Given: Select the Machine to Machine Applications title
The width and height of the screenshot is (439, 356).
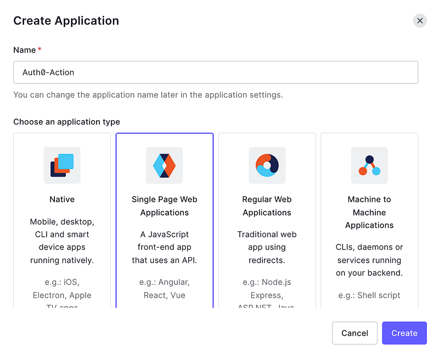Looking at the screenshot, I should tap(369, 212).
